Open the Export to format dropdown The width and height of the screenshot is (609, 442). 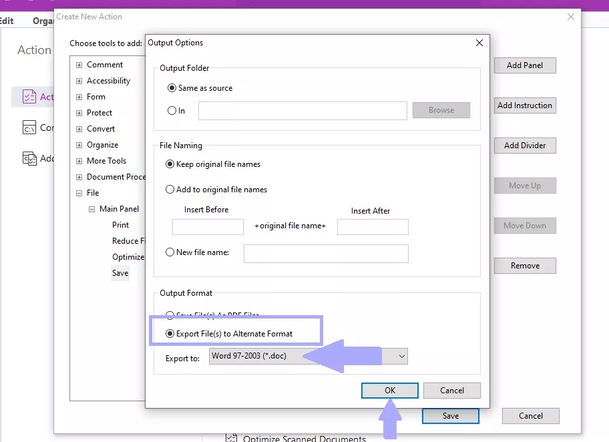tap(400, 357)
